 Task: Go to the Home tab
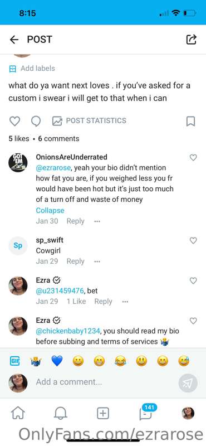[x=18, y=413]
